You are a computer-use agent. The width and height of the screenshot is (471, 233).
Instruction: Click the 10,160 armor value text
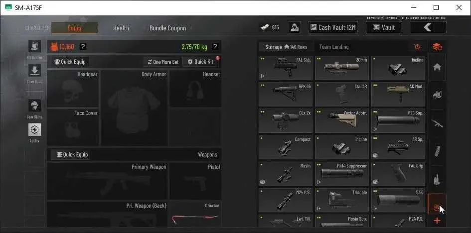click(67, 47)
